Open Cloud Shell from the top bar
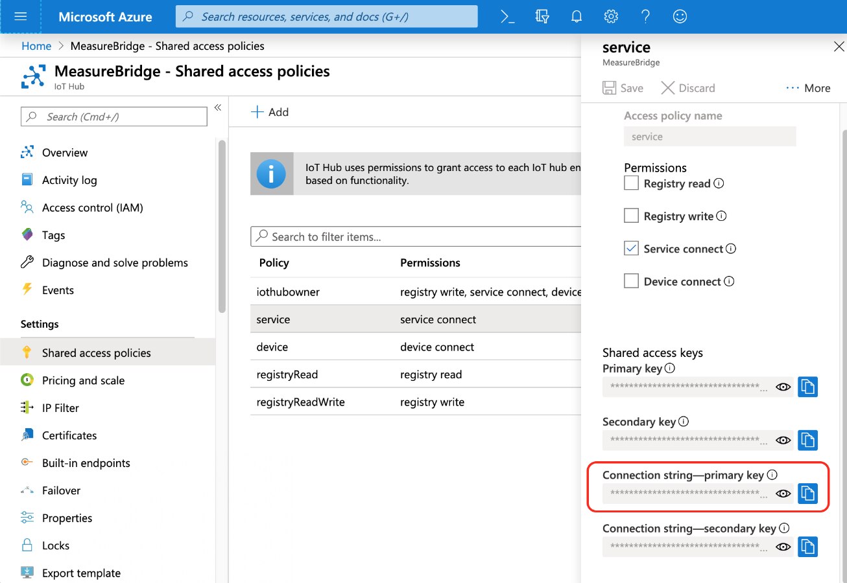The height and width of the screenshot is (583, 847). 508,17
